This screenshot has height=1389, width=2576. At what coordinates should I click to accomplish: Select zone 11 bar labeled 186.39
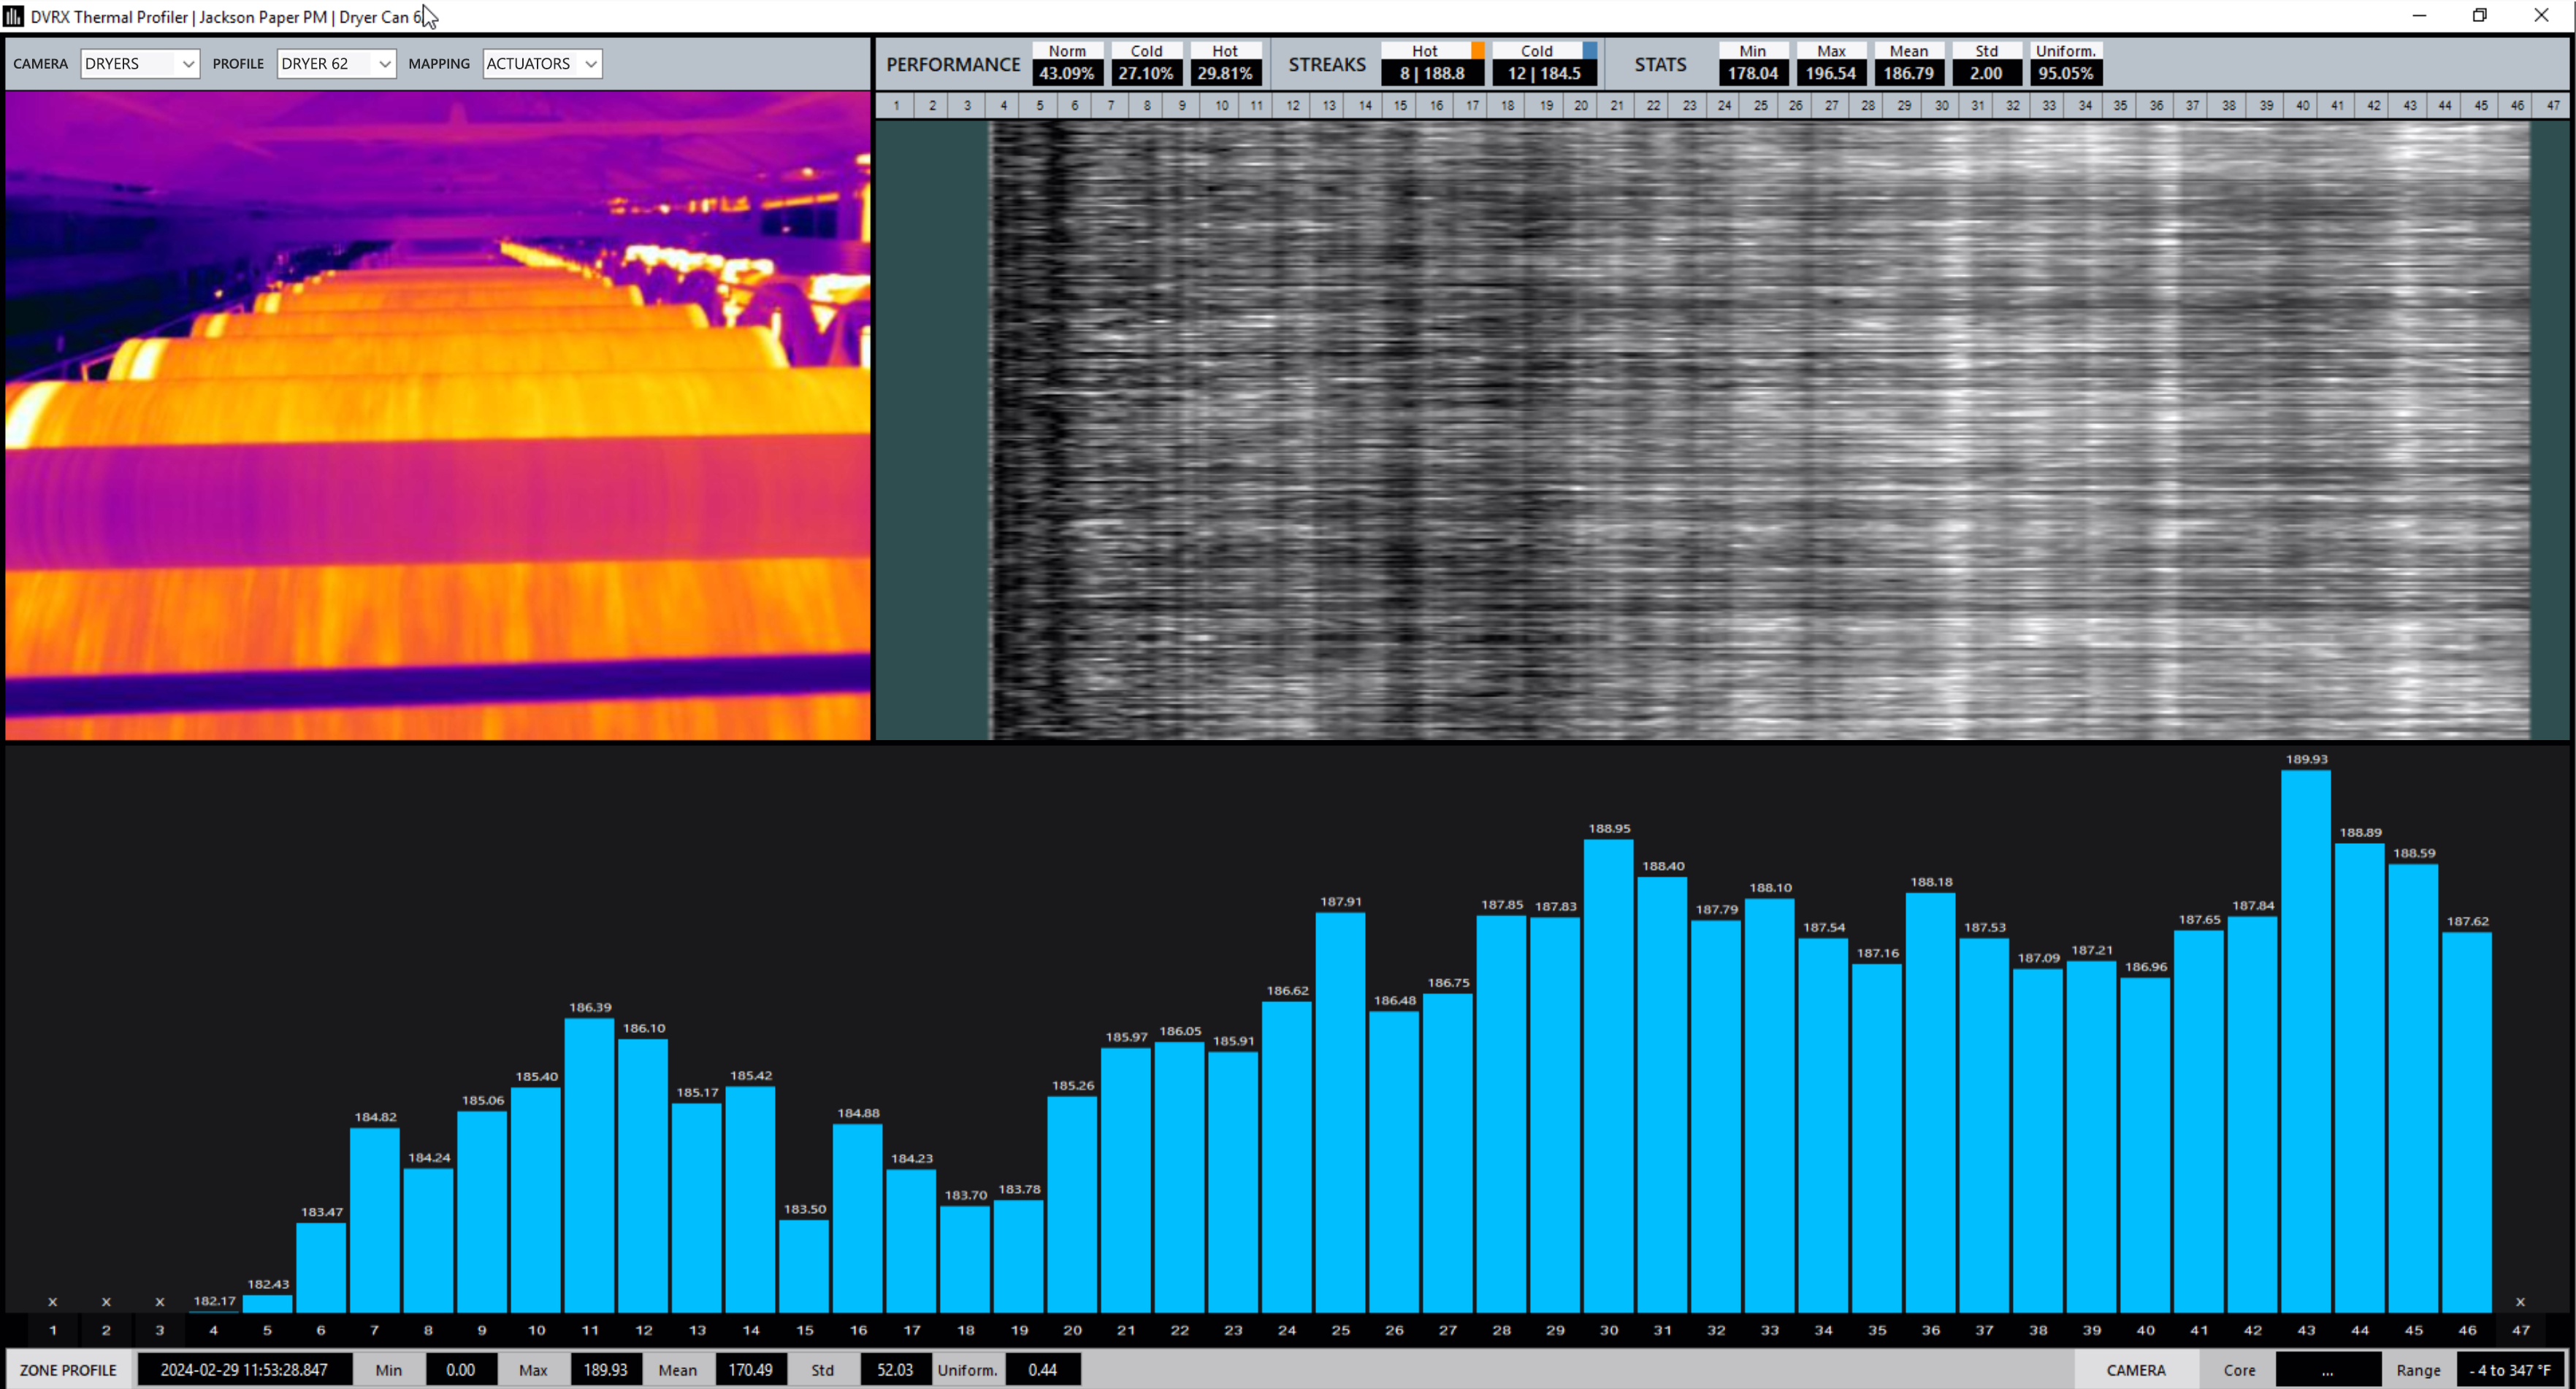[590, 1165]
